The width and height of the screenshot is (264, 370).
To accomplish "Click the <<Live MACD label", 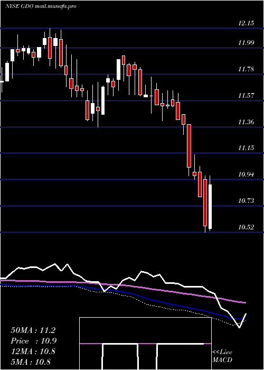I will (x=222, y=356).
